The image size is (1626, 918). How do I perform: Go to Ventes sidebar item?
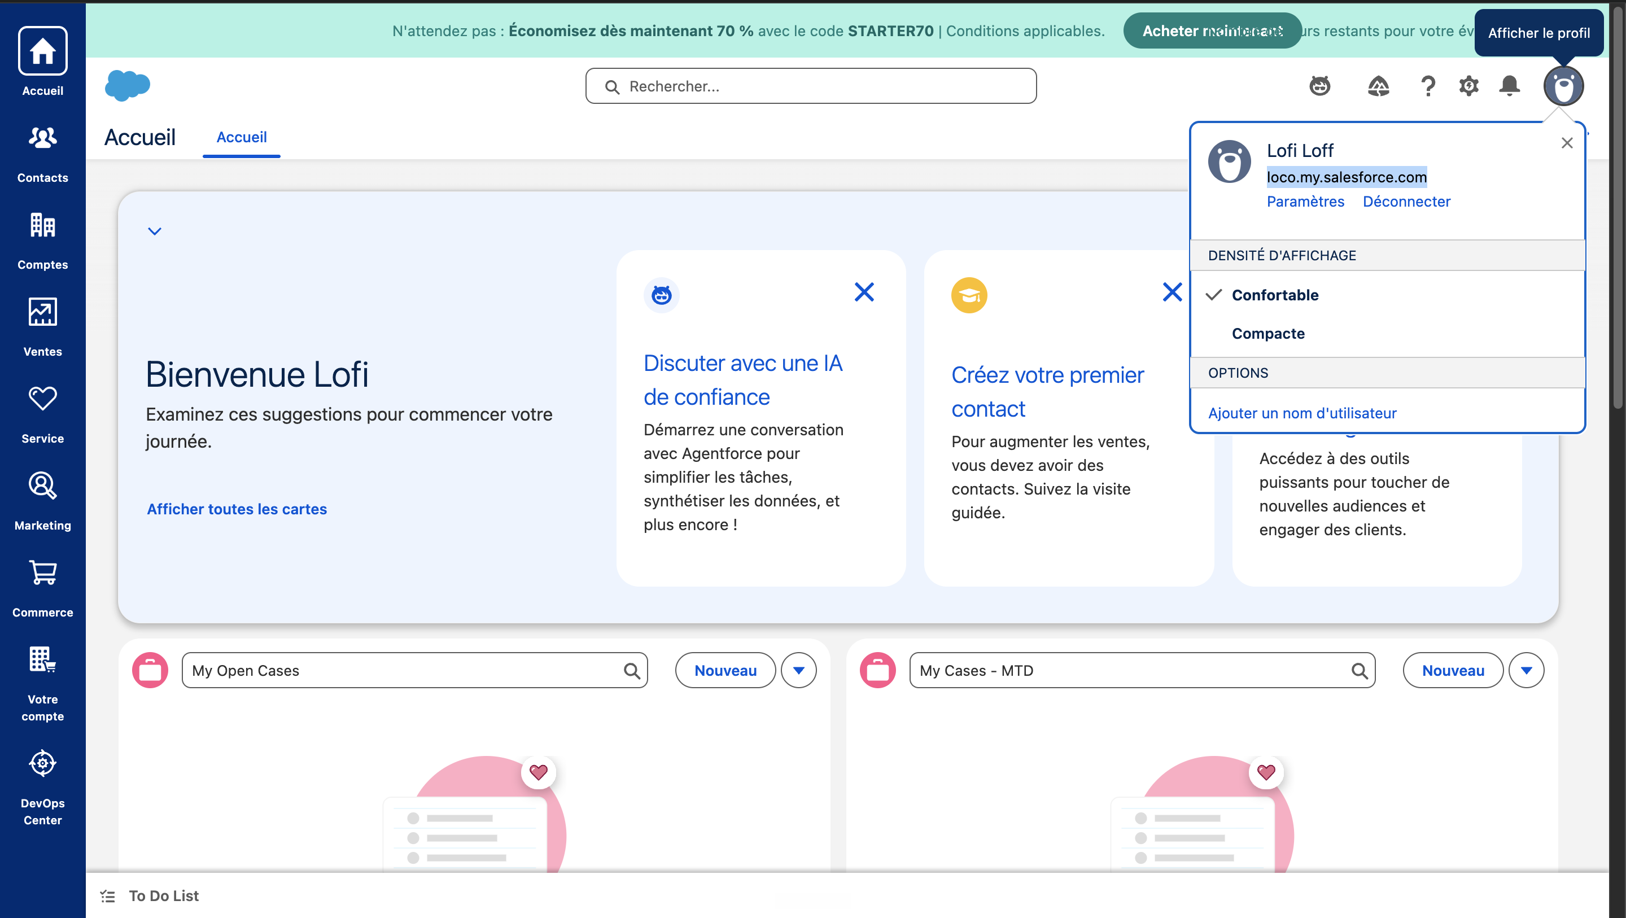tap(42, 327)
